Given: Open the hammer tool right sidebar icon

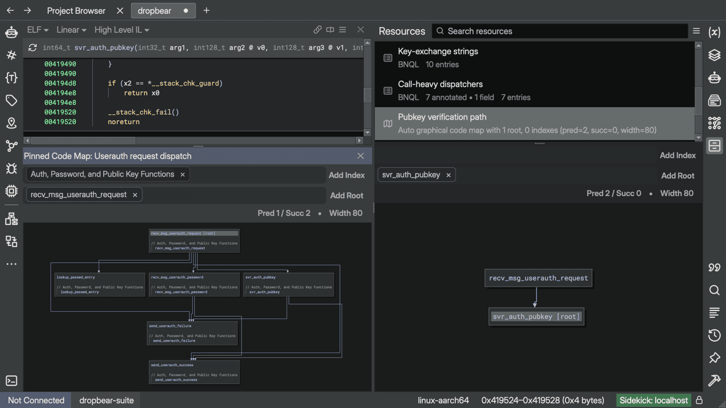Looking at the screenshot, I should (x=715, y=381).
